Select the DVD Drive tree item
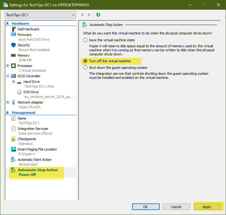Screen dimensions: 226x215 tap(31, 92)
